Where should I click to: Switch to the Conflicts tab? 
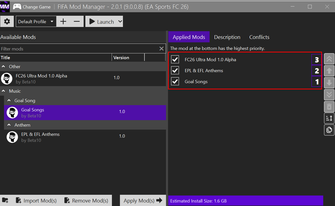(259, 37)
